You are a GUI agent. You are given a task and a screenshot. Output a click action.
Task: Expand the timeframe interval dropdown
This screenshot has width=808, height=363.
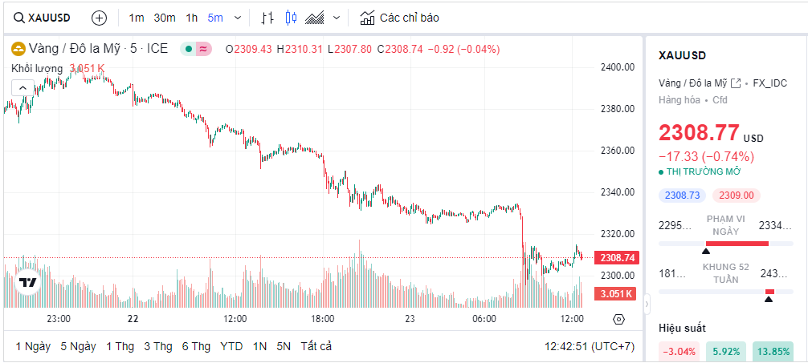pyautogui.click(x=237, y=18)
